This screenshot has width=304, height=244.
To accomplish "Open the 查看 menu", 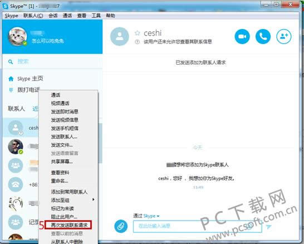I will pos(82,16).
